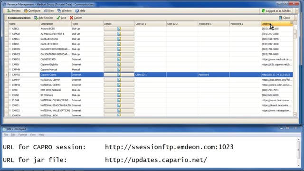The image size is (304, 171).
Task: Select the CA BLUE CROSS description cell
Action: [56, 39]
